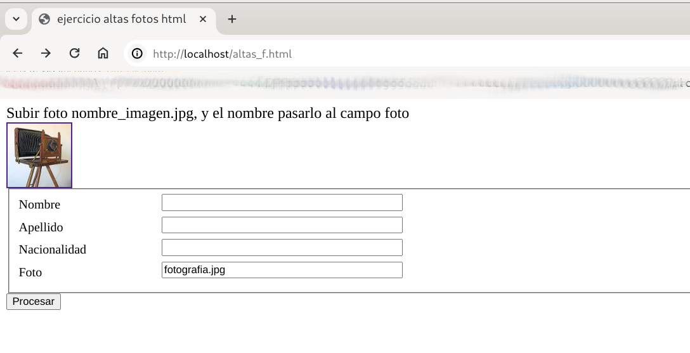Go to the browser home page
This screenshot has width=690, height=353.
103,54
